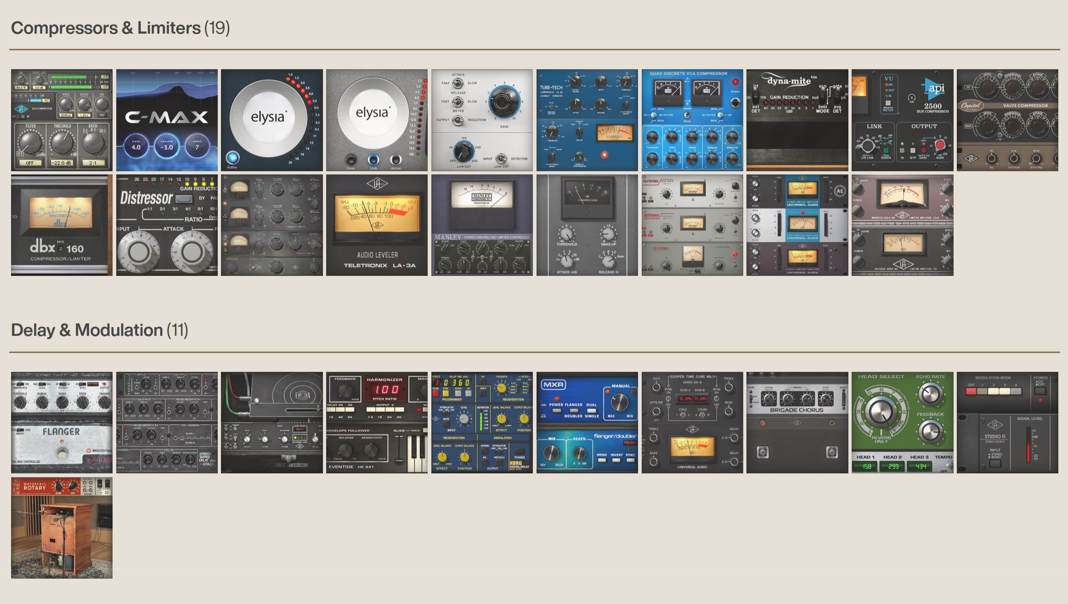Image resolution: width=1068 pixels, height=604 pixels.
Task: Open the Distressor compressor
Action: 167,225
